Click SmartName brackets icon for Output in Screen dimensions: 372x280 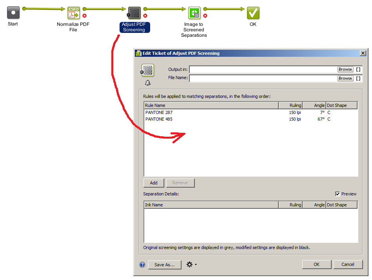click(x=358, y=69)
